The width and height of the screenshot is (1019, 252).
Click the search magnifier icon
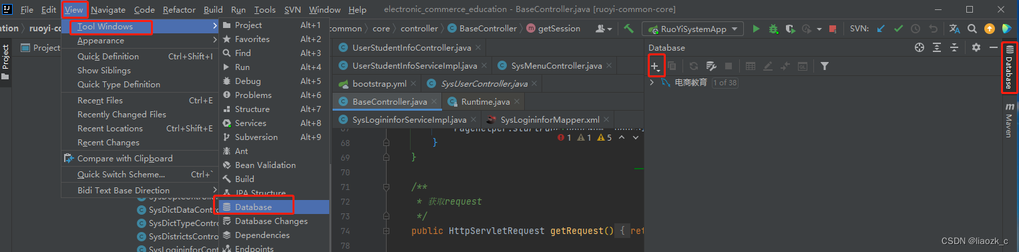pos(972,29)
